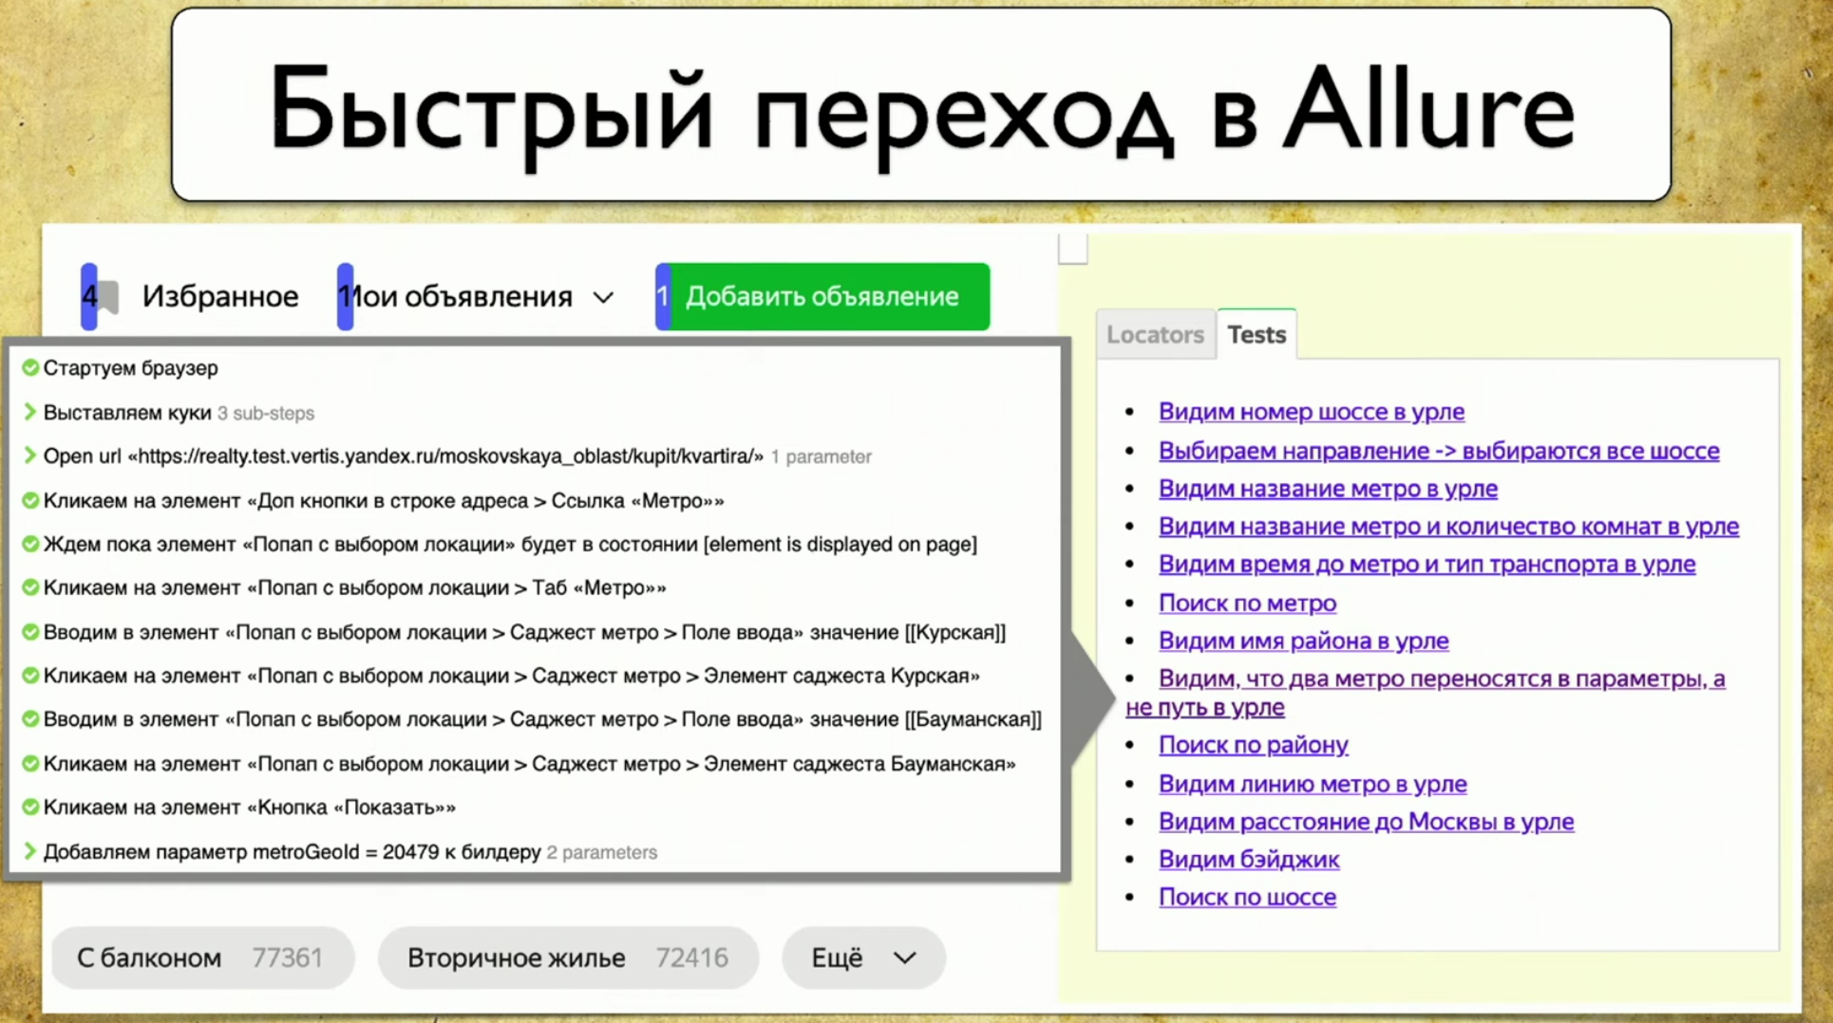Viewport: 1833px width, 1023px height.
Task: Open test Видим расстояние до Москвы в урле
Action: 1366,822
